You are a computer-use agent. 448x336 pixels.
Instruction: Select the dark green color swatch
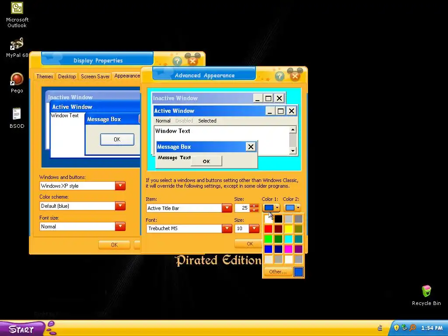coord(278,239)
